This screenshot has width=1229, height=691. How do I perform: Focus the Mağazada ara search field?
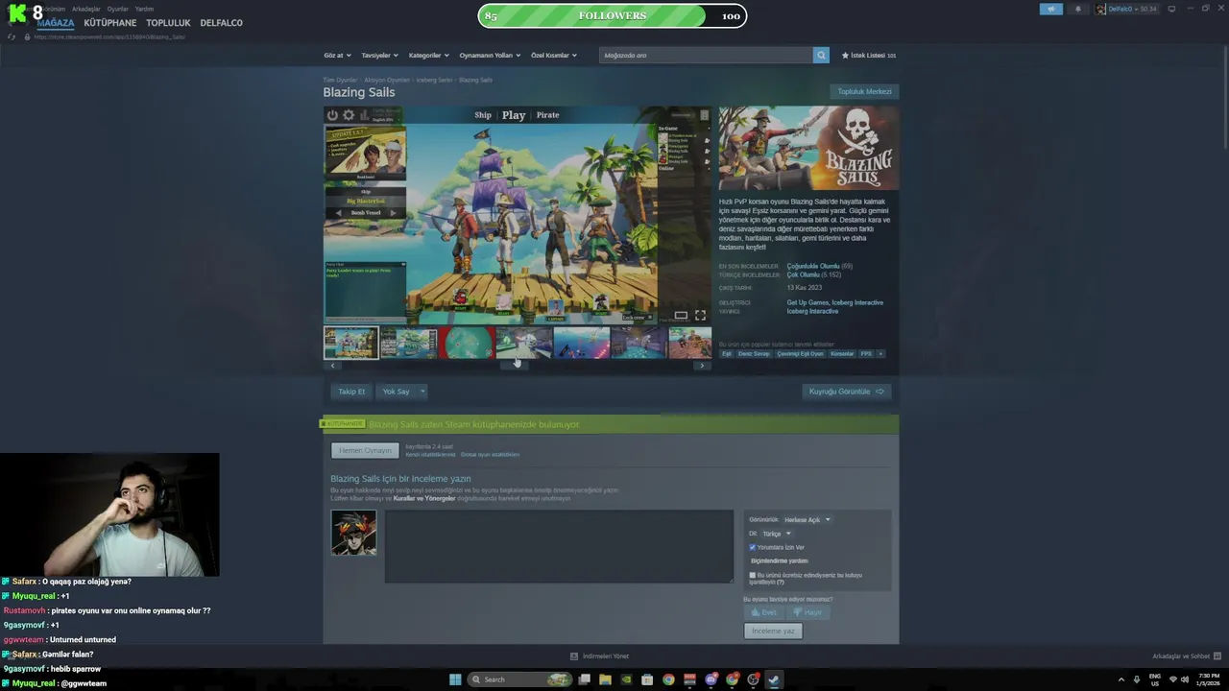tap(706, 56)
